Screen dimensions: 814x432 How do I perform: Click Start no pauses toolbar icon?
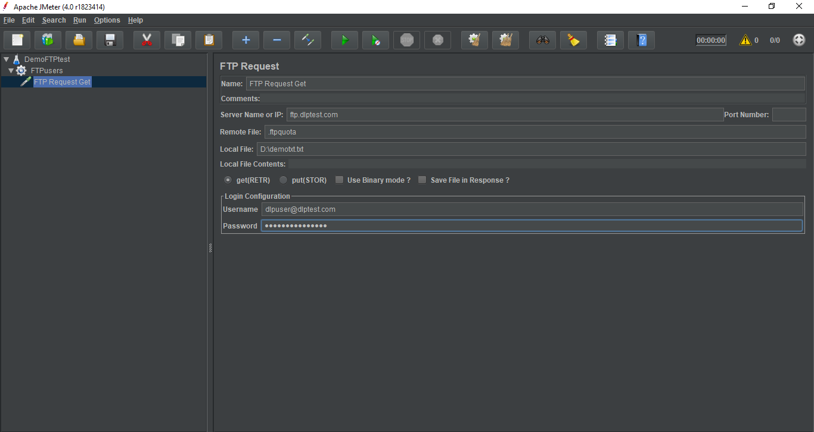click(375, 40)
